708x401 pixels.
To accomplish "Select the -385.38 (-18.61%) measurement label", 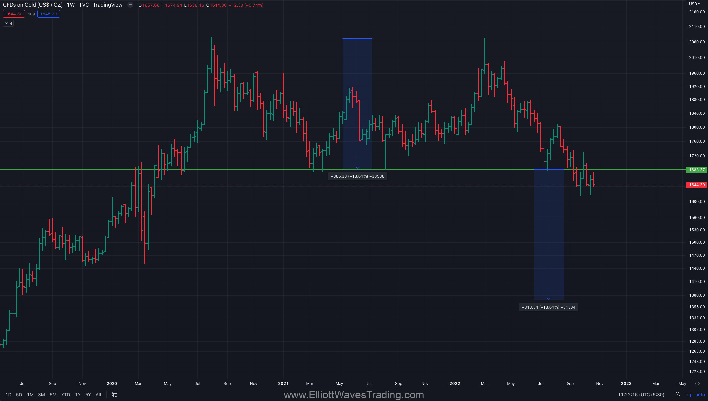I will (357, 176).
